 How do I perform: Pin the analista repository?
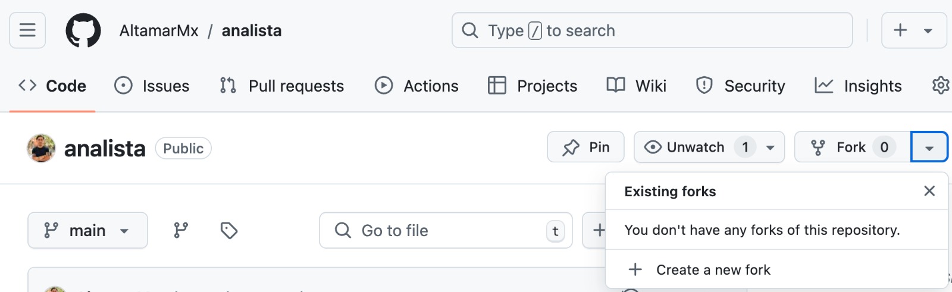[585, 147]
